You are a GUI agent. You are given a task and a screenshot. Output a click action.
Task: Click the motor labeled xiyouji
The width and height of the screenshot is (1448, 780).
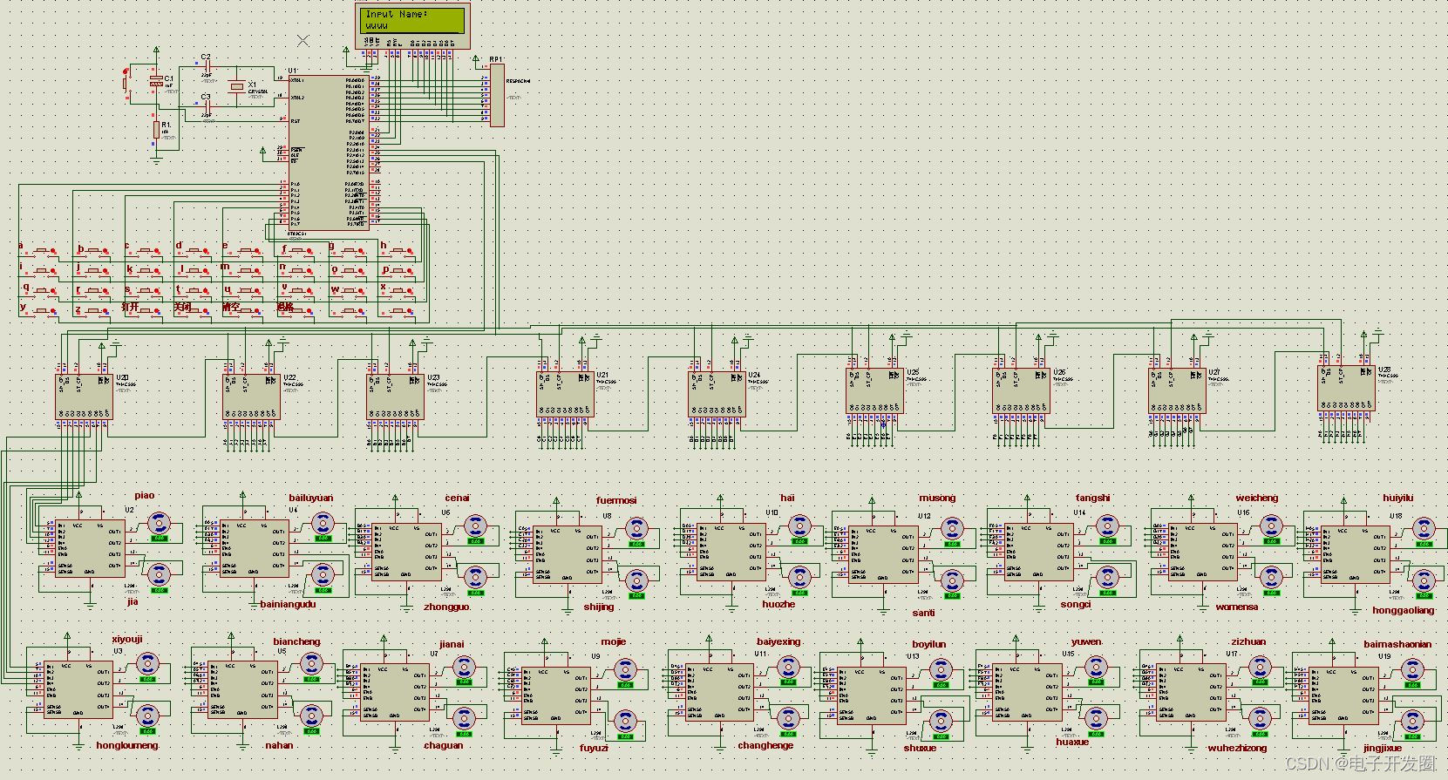[146, 664]
